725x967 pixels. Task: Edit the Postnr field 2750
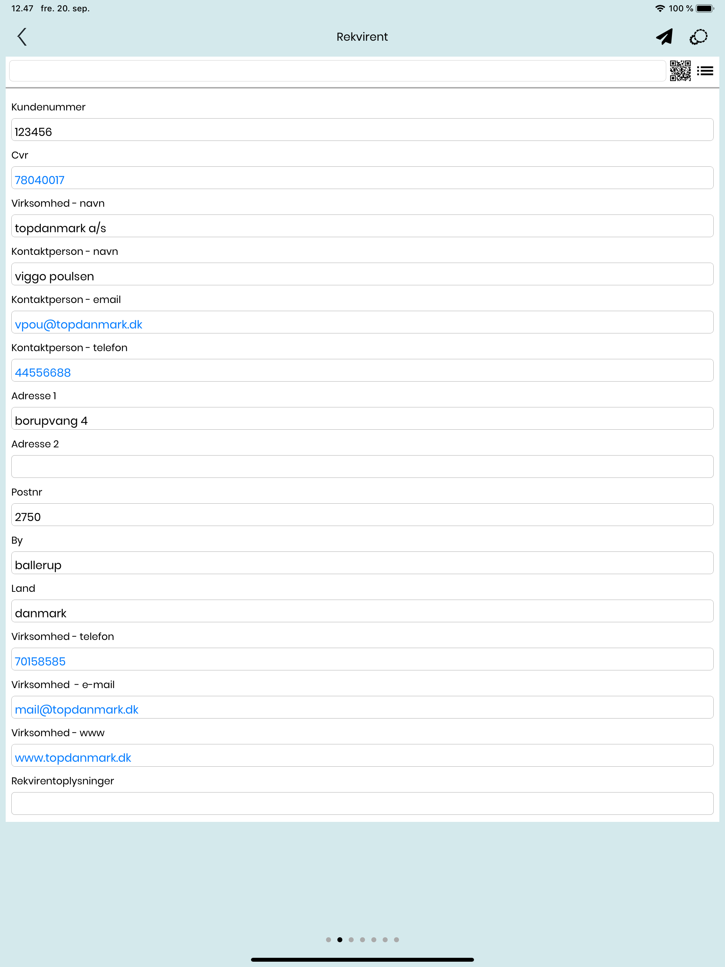(x=362, y=515)
